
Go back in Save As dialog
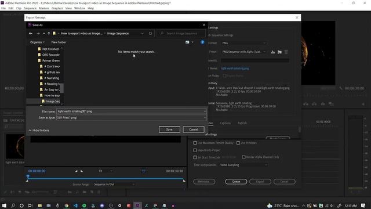31,34
